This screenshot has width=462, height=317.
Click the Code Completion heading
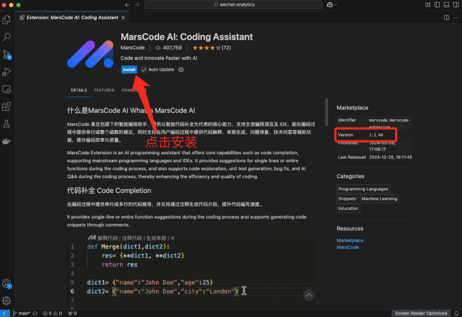[x=109, y=191]
